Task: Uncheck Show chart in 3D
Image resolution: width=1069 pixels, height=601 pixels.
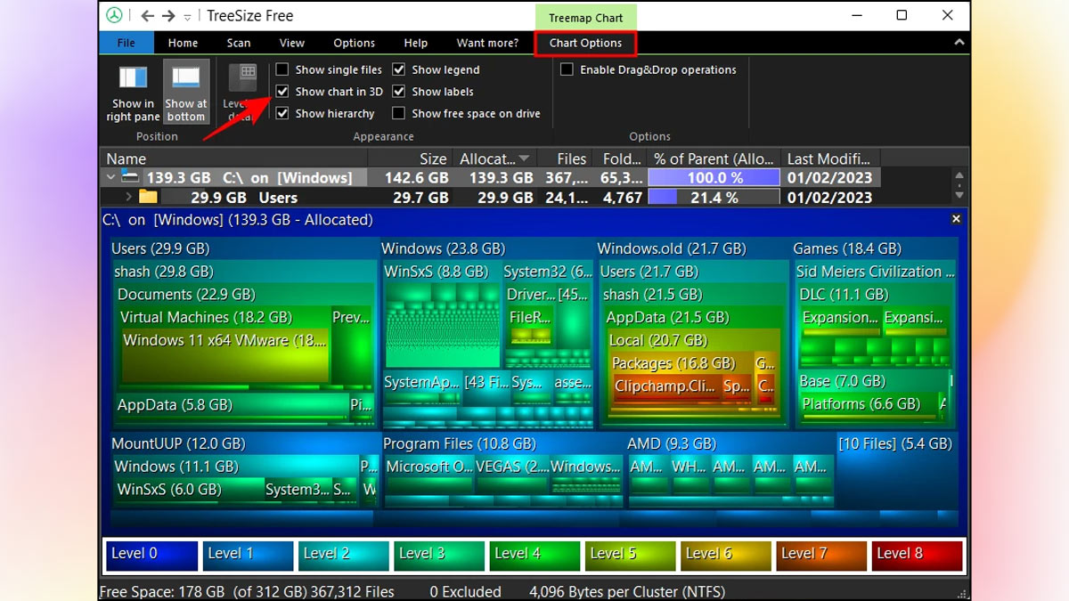Action: click(x=282, y=92)
